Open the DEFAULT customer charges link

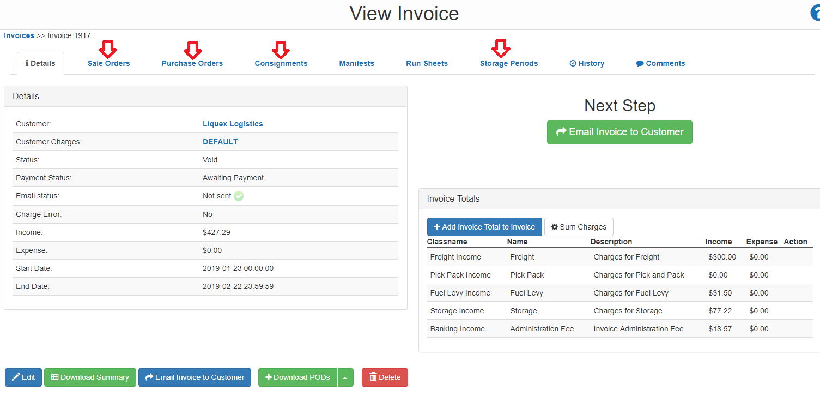[220, 142]
